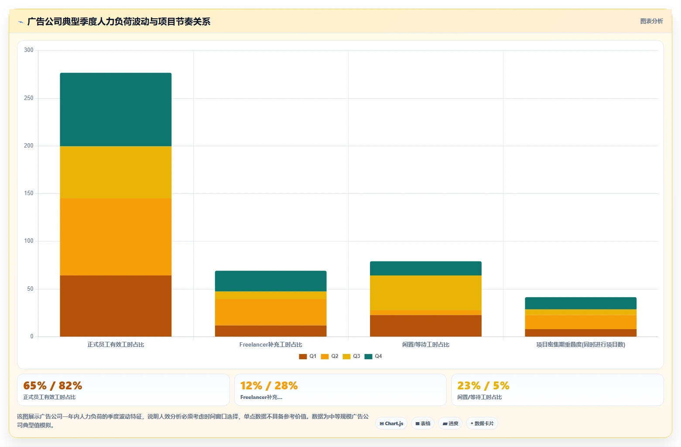
Task: Open the 12% / 28% Freelancer card
Action: (x=340, y=390)
